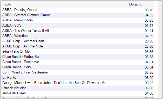Select ACME Corp - Summer Deals item

coord(77,41)
